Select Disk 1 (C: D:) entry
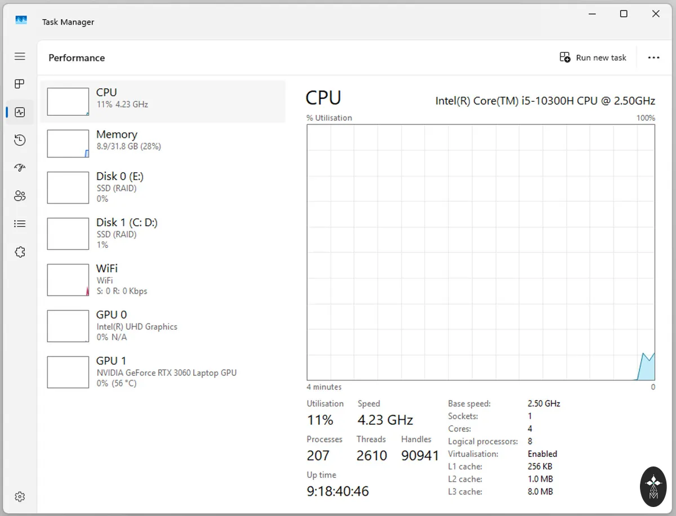Viewport: 676px width, 516px height. tap(163, 234)
